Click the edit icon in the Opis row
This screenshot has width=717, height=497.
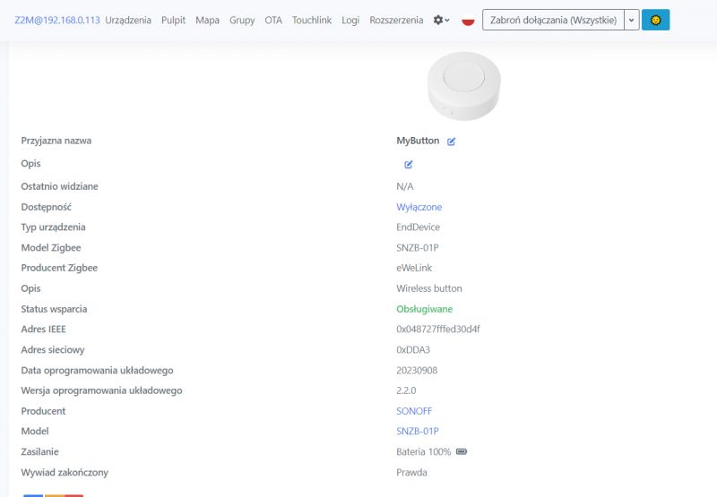coord(409,165)
